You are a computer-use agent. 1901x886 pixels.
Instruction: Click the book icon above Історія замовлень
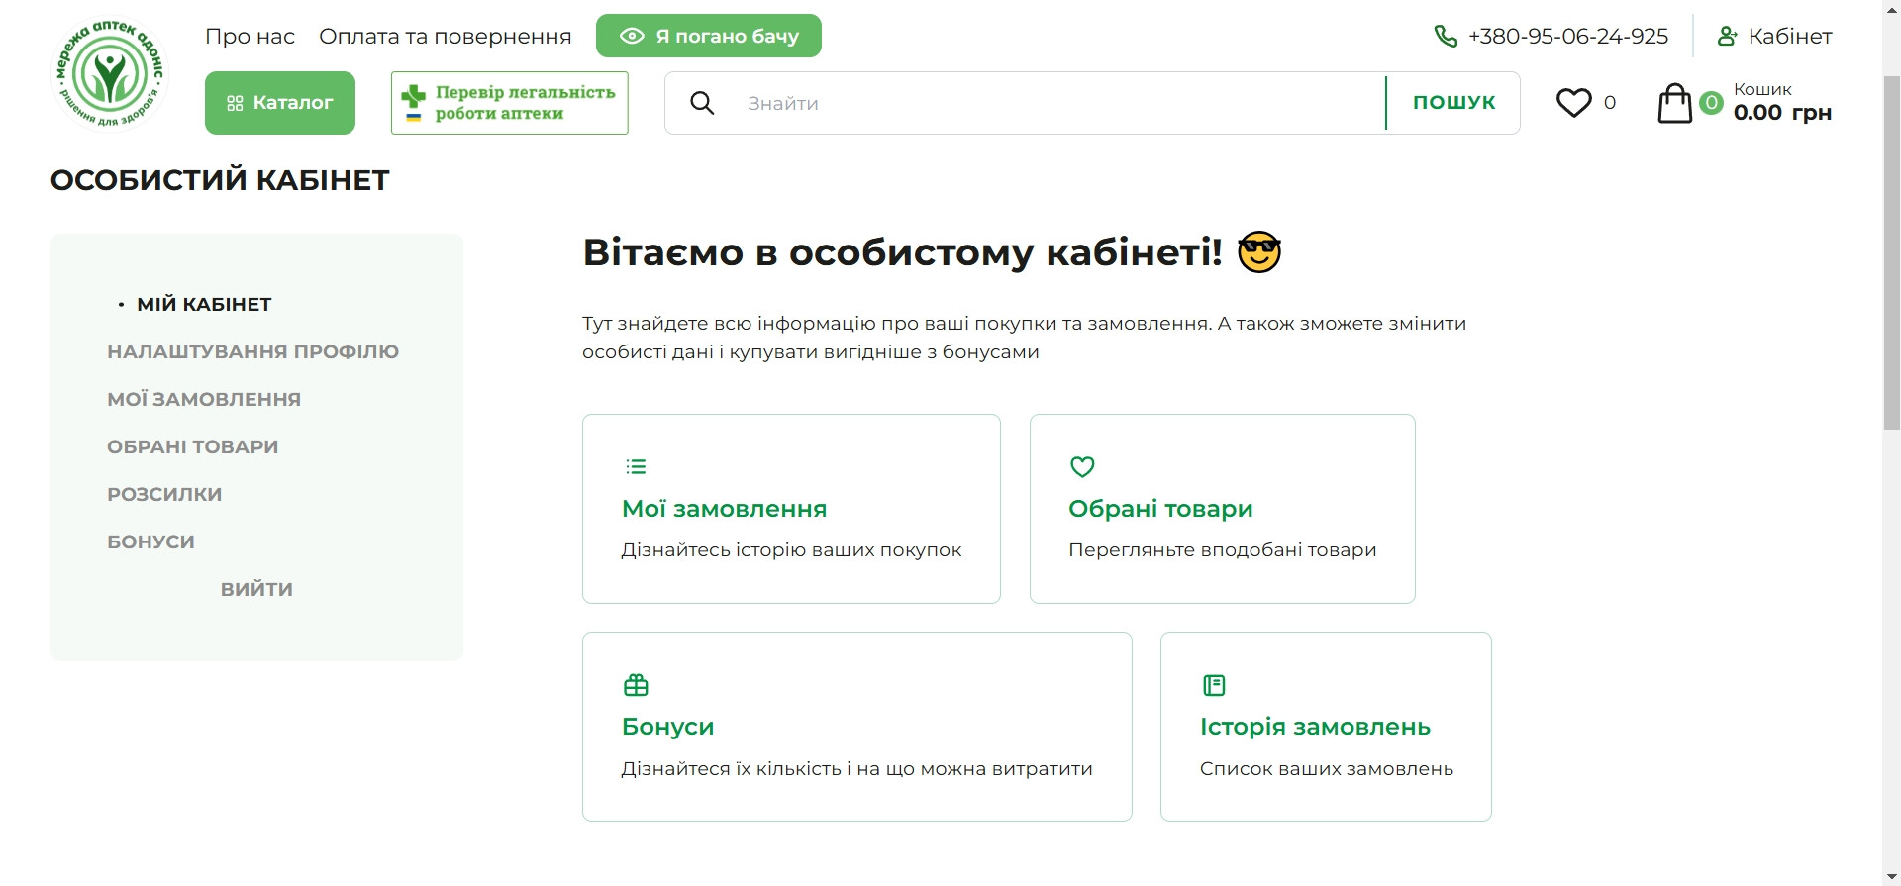point(1214,685)
